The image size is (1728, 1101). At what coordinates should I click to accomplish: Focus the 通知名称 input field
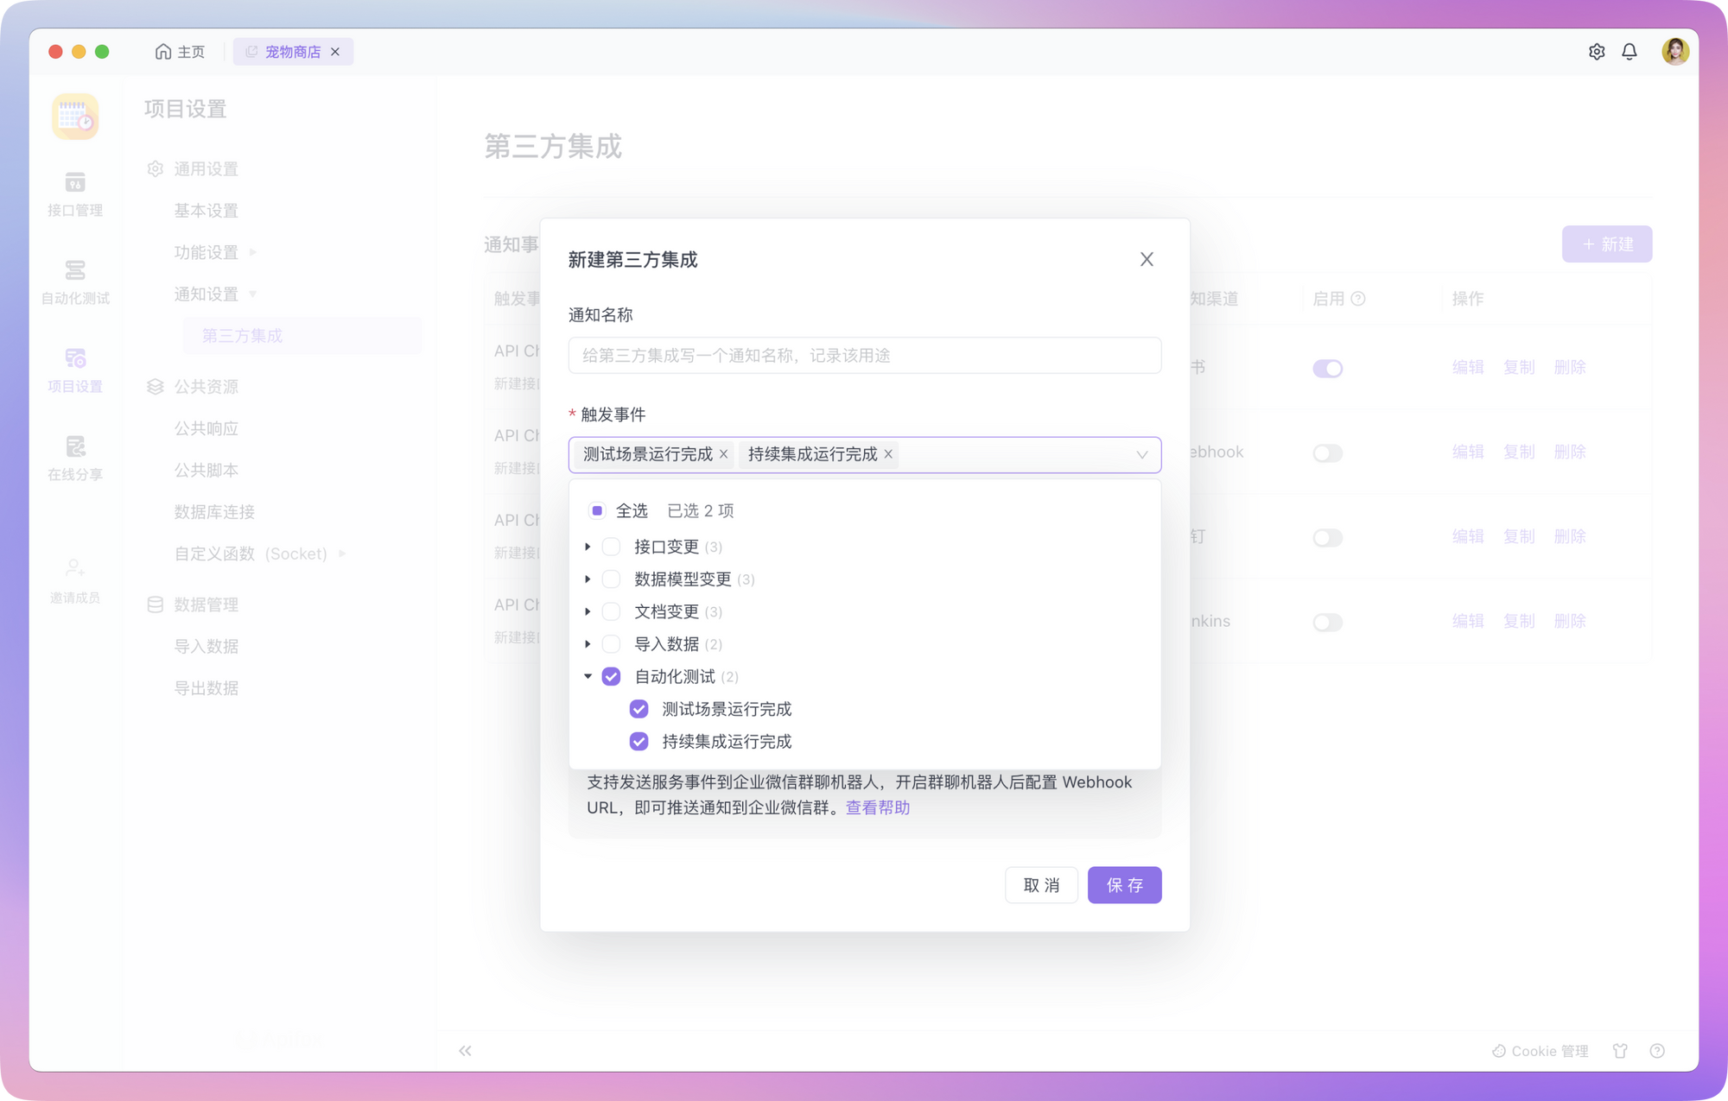coord(864,355)
